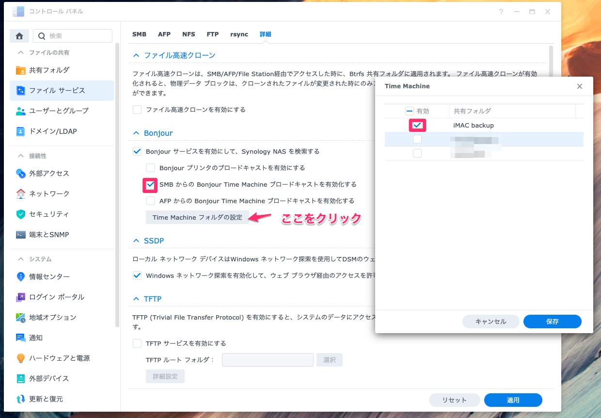601x418 pixels.
Task: Collapse the SSDP section
Action: [136, 241]
